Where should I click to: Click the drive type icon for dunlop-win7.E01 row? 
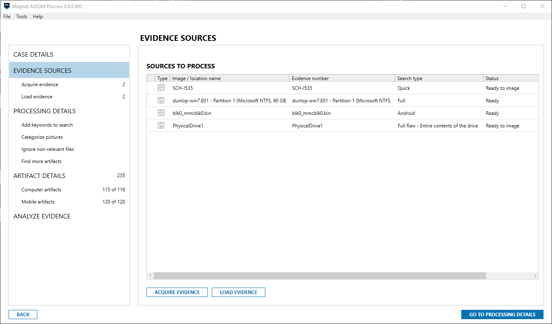click(161, 100)
